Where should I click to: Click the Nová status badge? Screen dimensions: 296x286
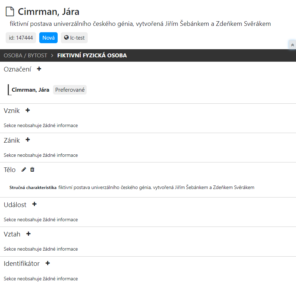48,38
